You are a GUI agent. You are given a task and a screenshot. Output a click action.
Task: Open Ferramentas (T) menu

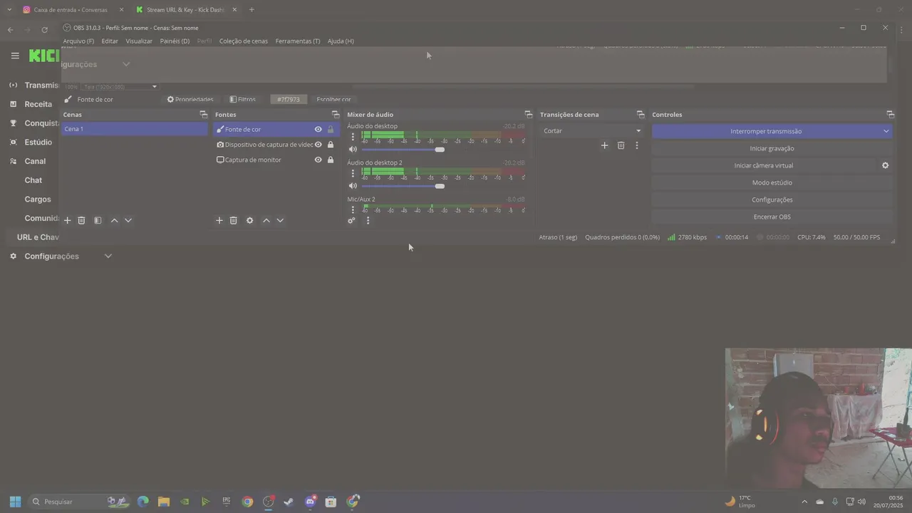point(298,41)
